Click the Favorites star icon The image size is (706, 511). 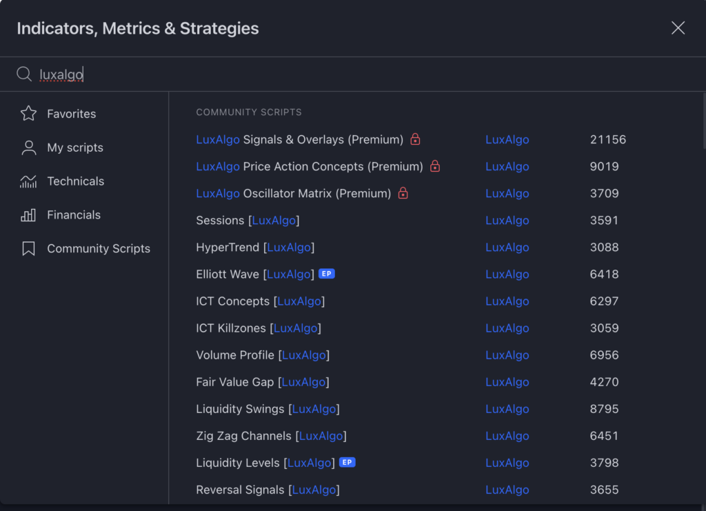coord(28,114)
